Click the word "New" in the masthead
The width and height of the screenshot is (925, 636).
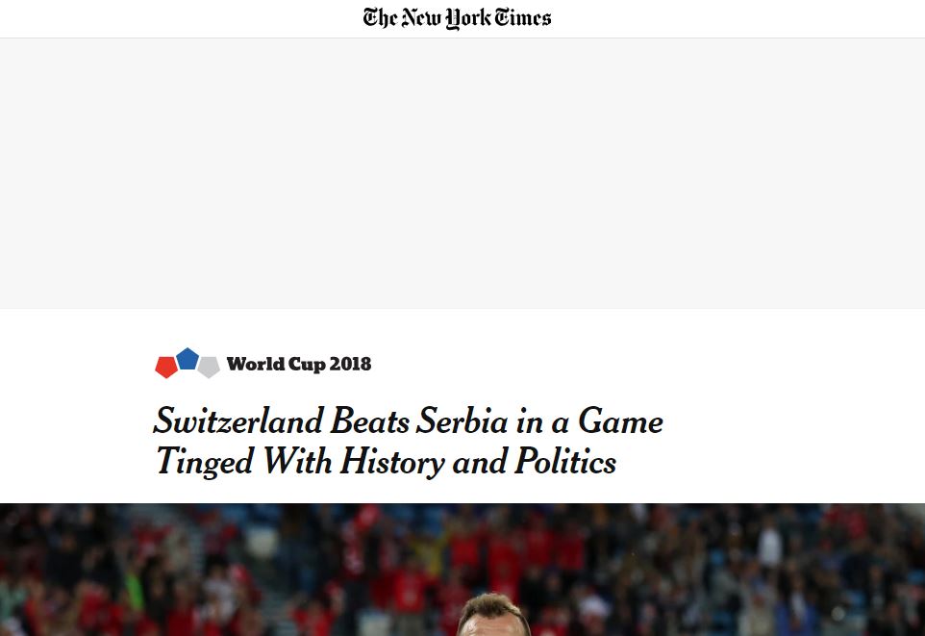(x=421, y=18)
